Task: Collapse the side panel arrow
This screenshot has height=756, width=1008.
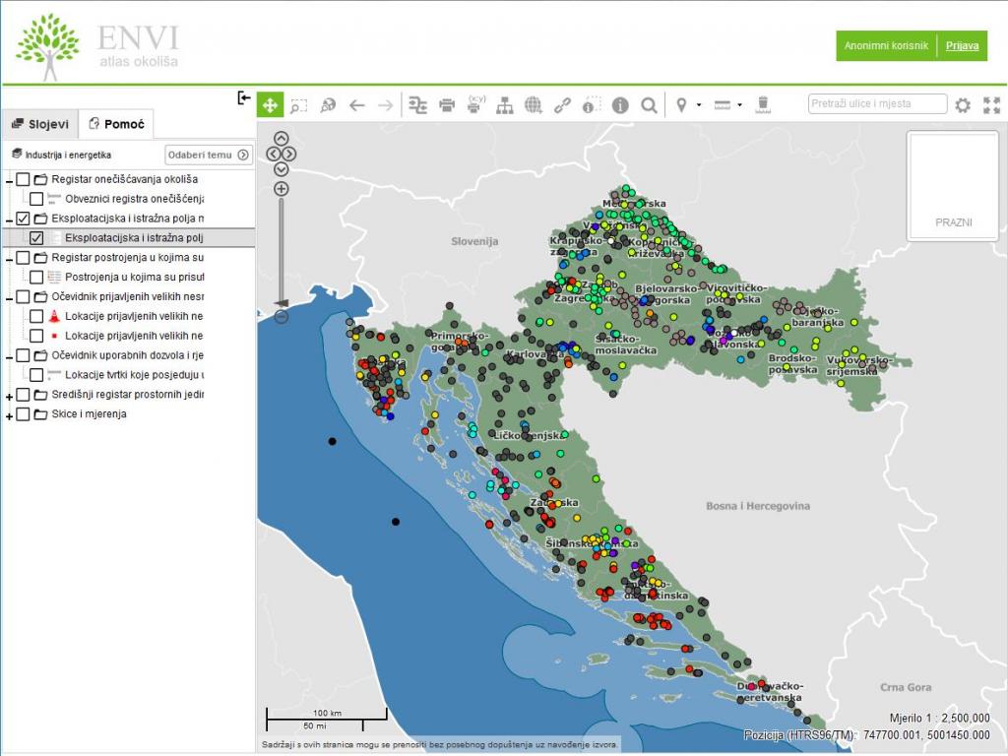Action: pos(244,97)
